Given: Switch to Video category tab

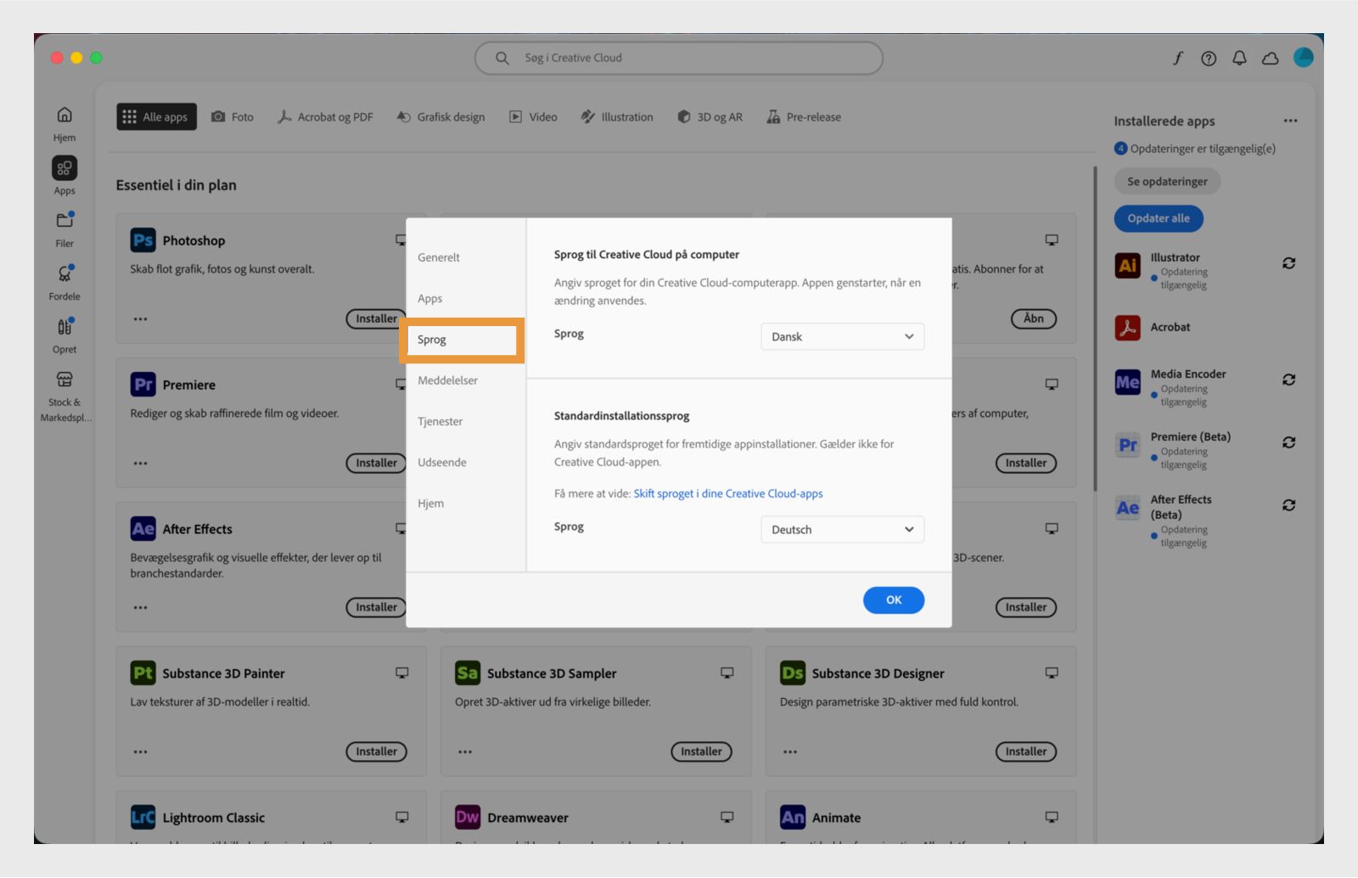Looking at the screenshot, I should [533, 117].
